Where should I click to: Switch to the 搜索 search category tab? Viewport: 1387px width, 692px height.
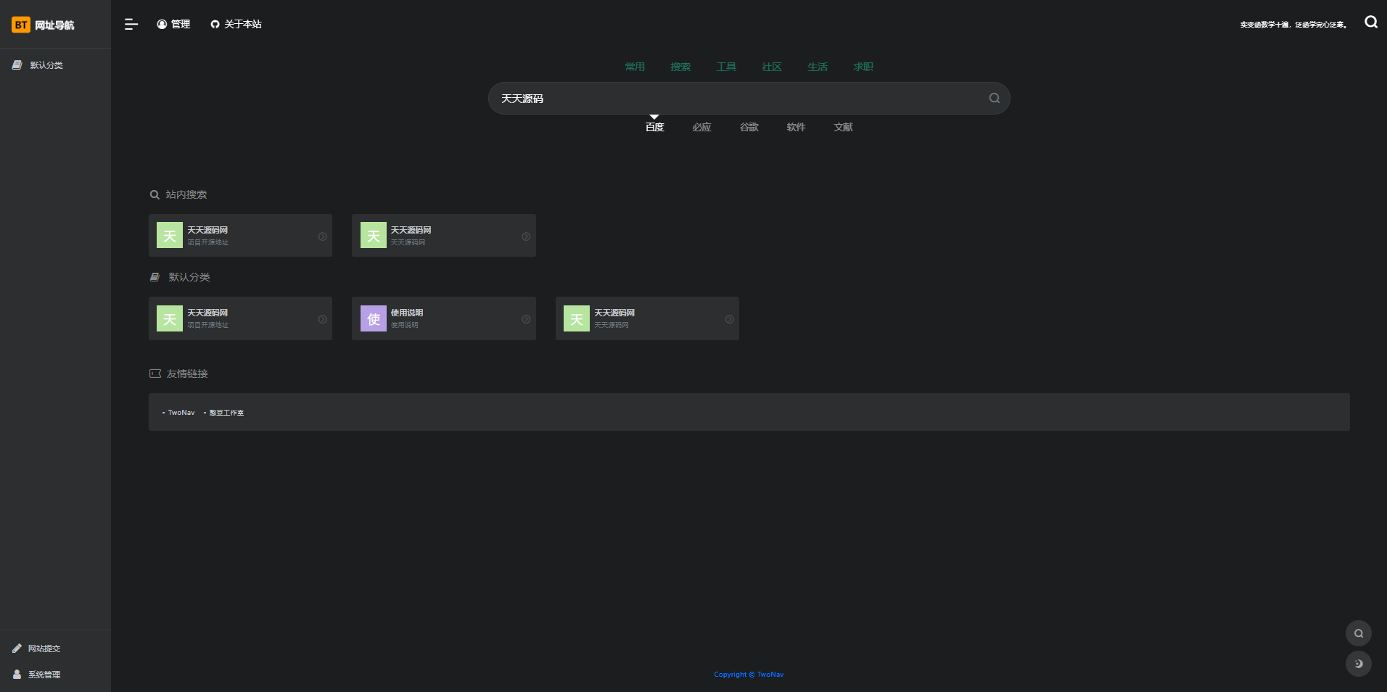point(680,67)
